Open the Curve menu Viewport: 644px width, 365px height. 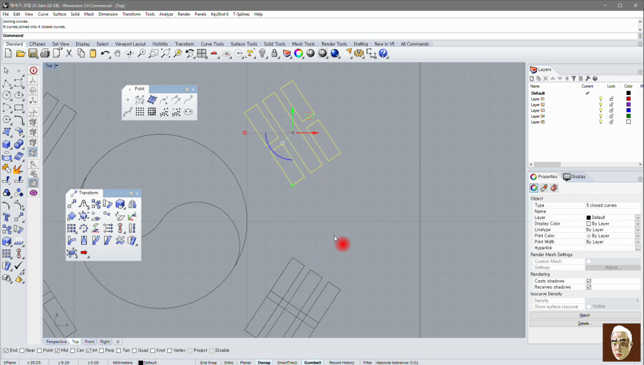pos(43,14)
